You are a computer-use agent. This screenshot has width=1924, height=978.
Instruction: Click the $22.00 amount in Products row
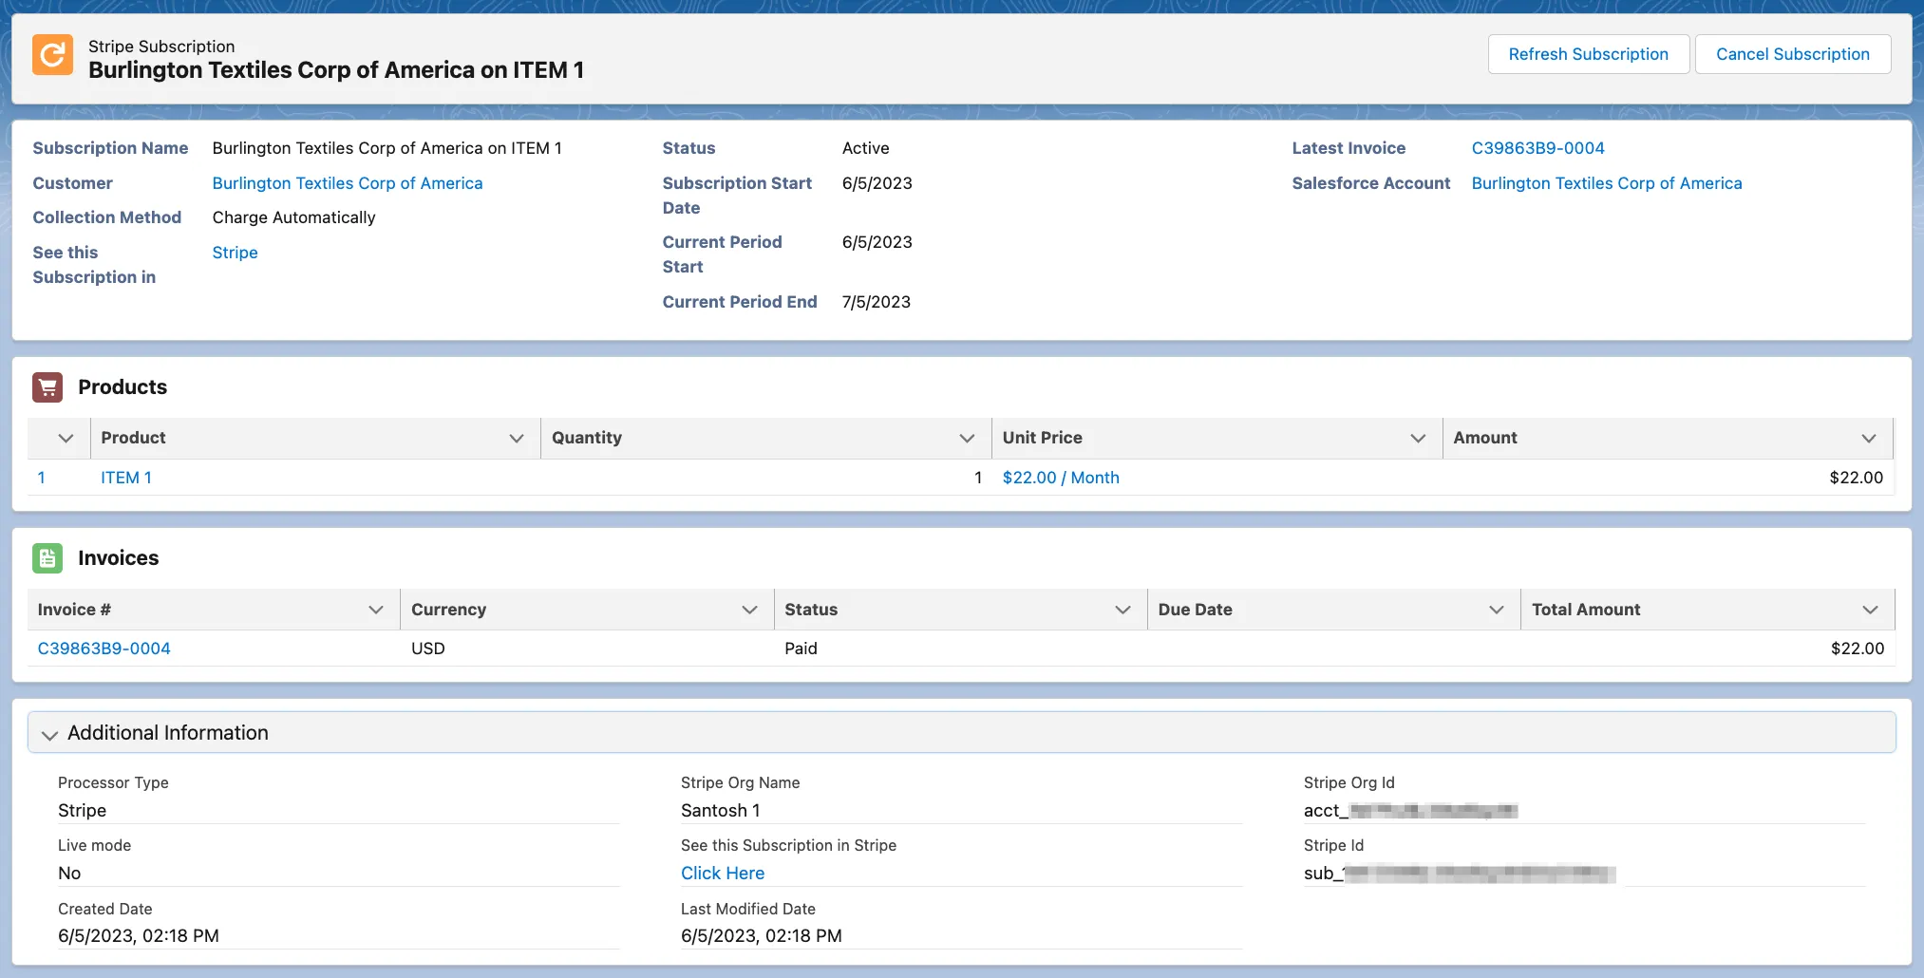coord(1856,478)
